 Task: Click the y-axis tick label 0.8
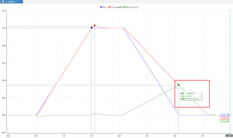[4, 45]
